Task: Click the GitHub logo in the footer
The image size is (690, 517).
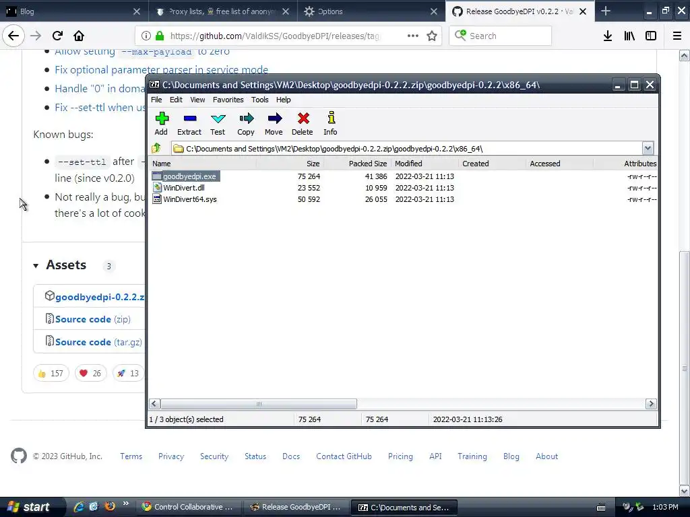Action: (19, 456)
